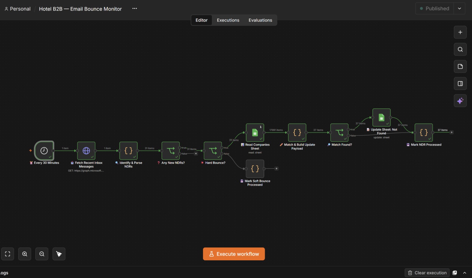Open the logs panel in a new window

pyautogui.click(x=455, y=273)
